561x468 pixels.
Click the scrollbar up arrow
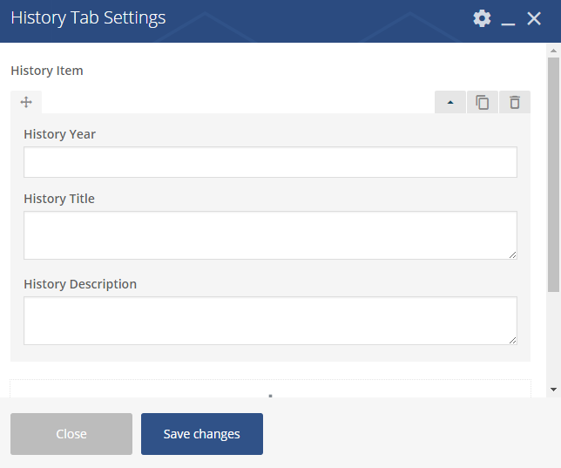click(553, 51)
